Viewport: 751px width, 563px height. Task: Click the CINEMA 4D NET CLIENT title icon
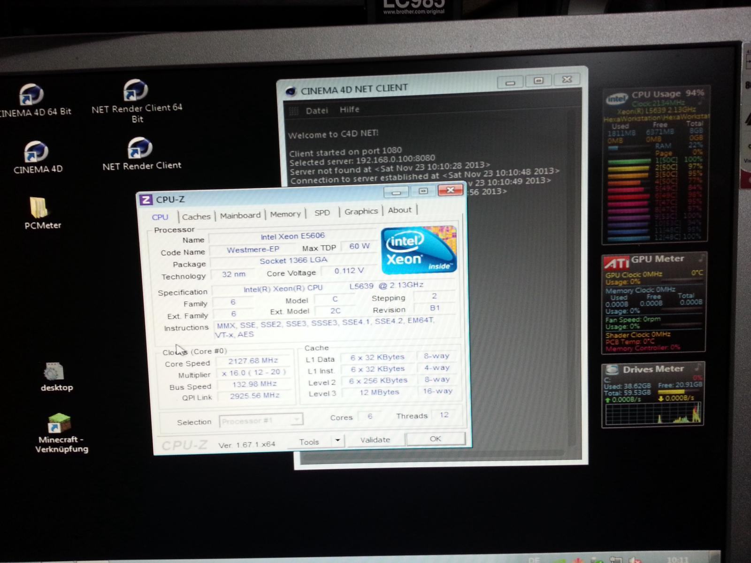pyautogui.click(x=291, y=91)
